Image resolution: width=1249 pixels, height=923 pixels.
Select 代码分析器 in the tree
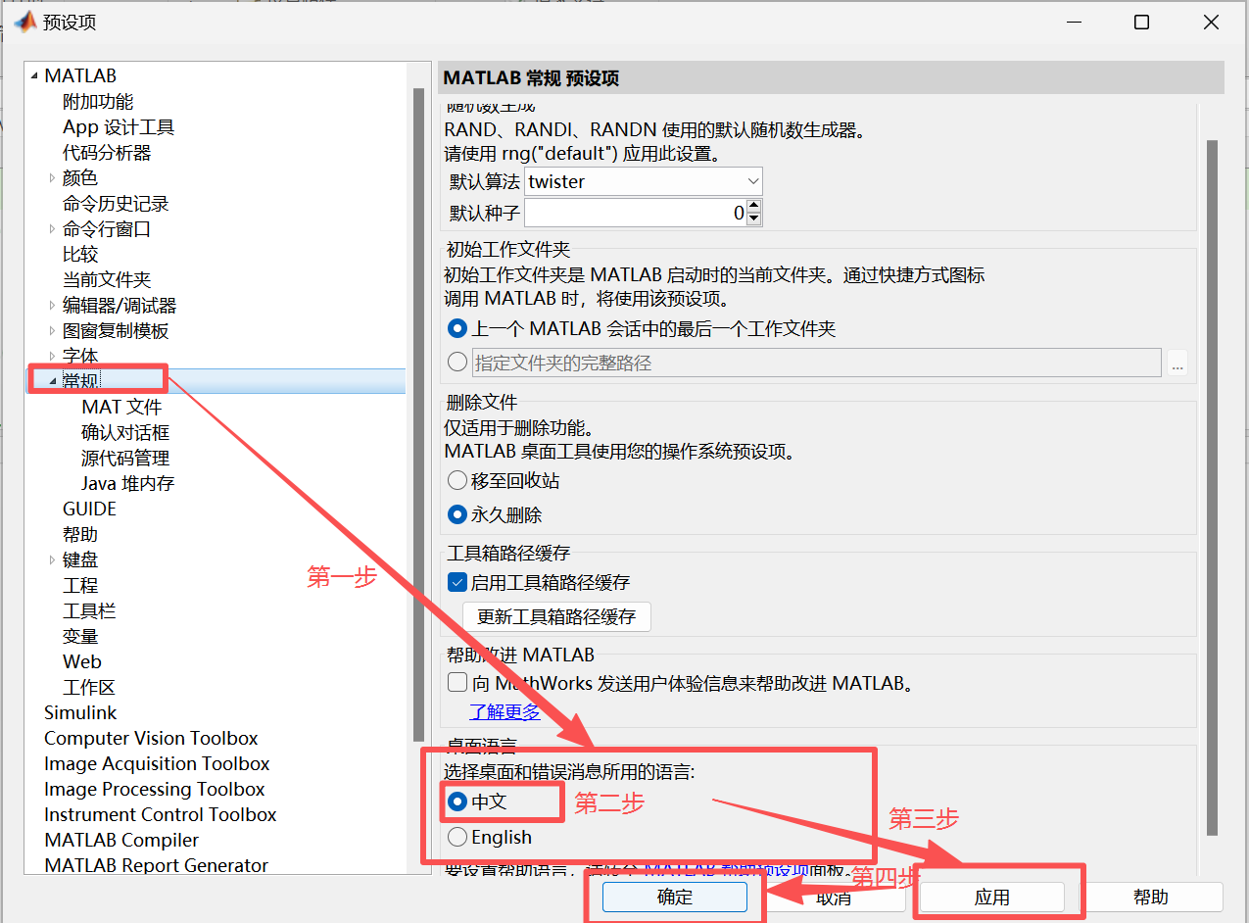pos(107,153)
